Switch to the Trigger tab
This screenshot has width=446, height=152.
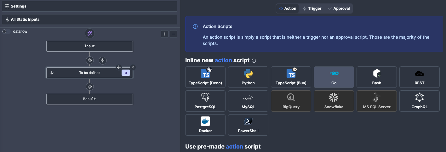(312, 8)
